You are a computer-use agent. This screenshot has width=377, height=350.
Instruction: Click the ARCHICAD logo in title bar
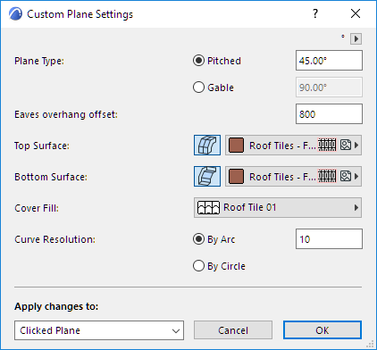tap(15, 14)
